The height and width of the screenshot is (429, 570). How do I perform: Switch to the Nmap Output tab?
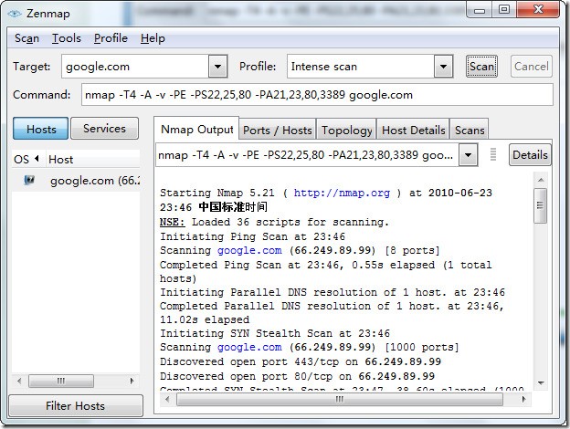click(x=196, y=130)
